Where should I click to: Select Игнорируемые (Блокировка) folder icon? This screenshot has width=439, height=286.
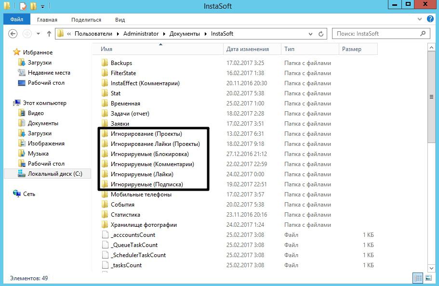click(x=105, y=154)
